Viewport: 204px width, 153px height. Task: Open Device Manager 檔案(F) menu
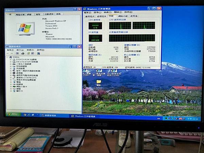point(10,50)
